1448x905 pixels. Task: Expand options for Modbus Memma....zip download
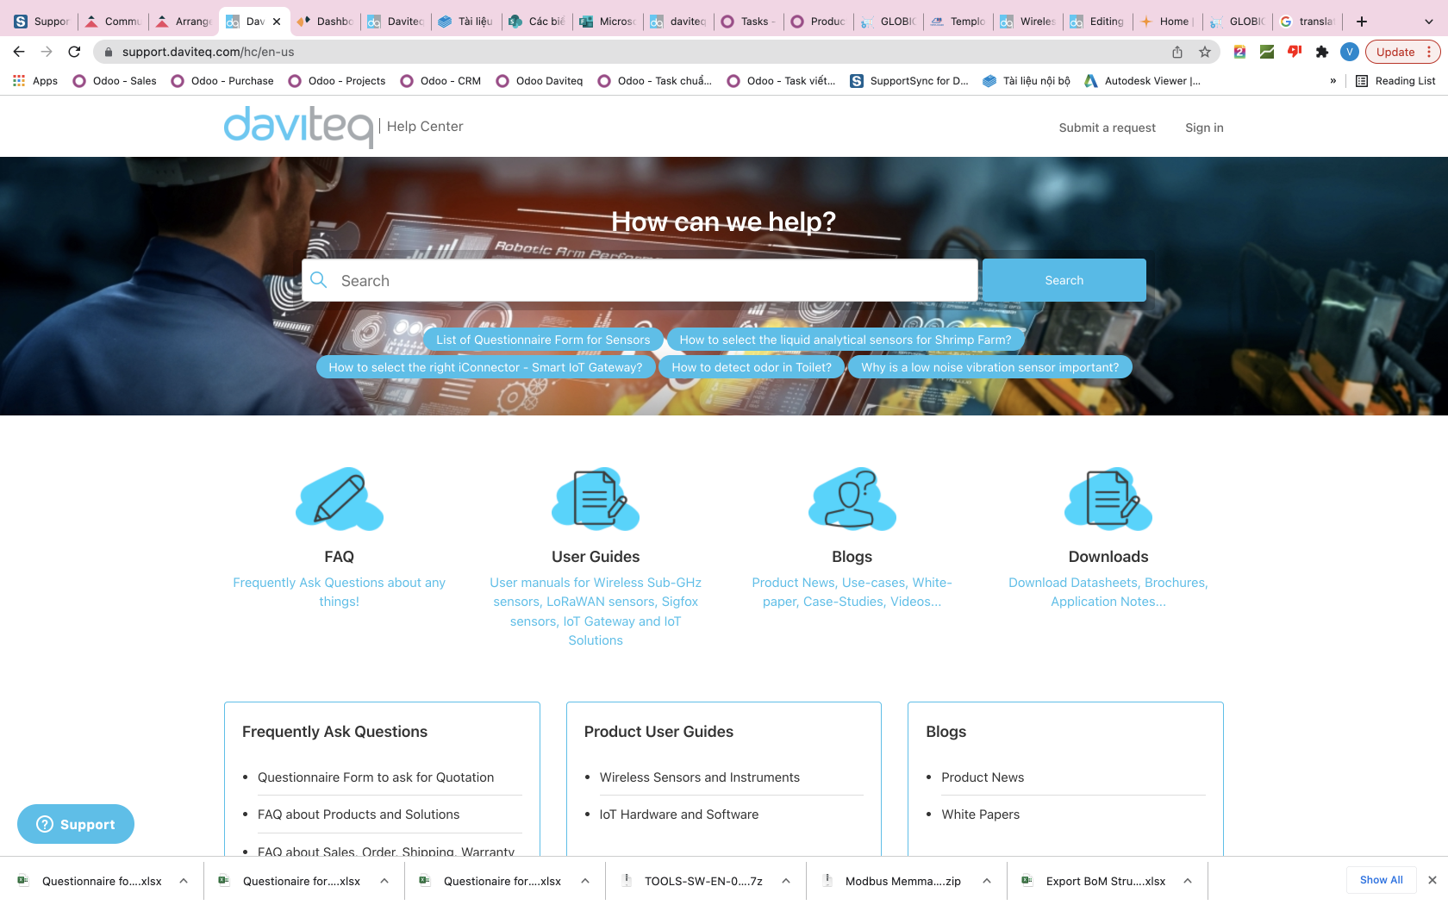click(x=987, y=881)
